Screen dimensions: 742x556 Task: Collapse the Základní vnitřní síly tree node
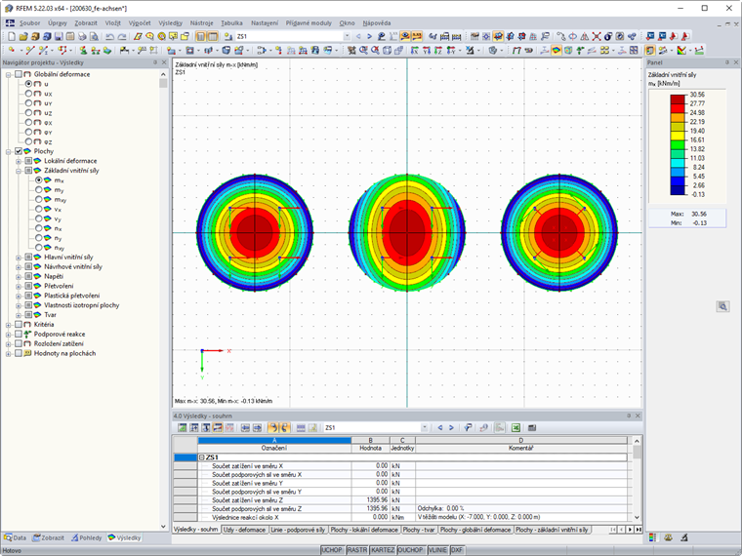pyautogui.click(x=19, y=171)
